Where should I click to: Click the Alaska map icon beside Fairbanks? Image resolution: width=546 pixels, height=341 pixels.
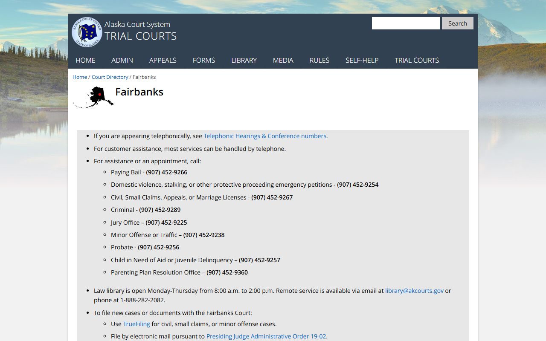(x=94, y=97)
